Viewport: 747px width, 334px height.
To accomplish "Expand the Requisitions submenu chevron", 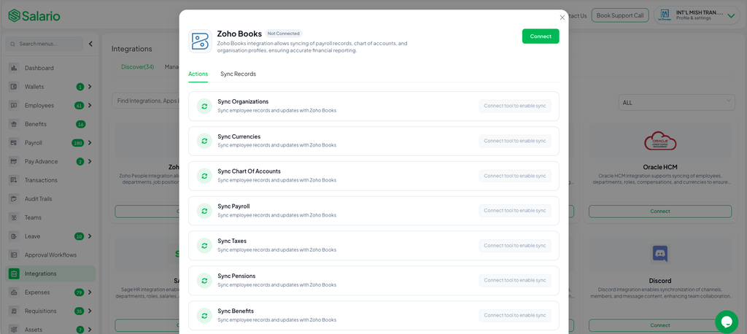I will tap(90, 311).
